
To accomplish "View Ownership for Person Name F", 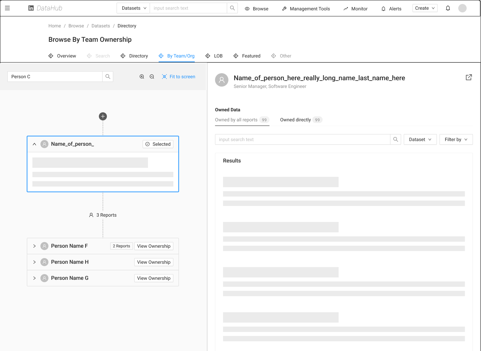I will tap(154, 246).
